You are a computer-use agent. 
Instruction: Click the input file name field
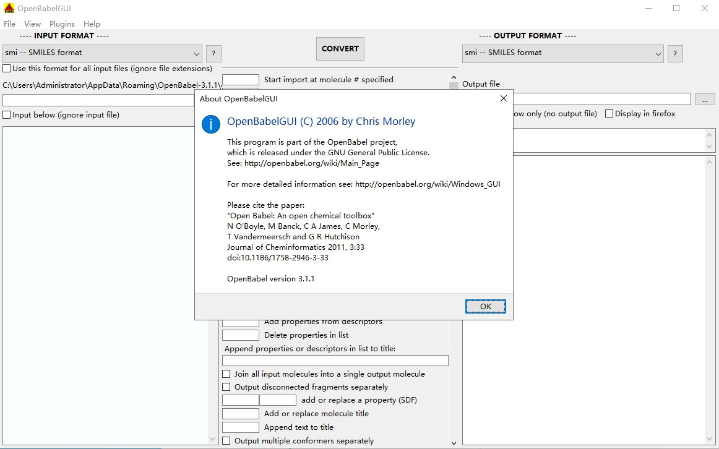pos(98,100)
